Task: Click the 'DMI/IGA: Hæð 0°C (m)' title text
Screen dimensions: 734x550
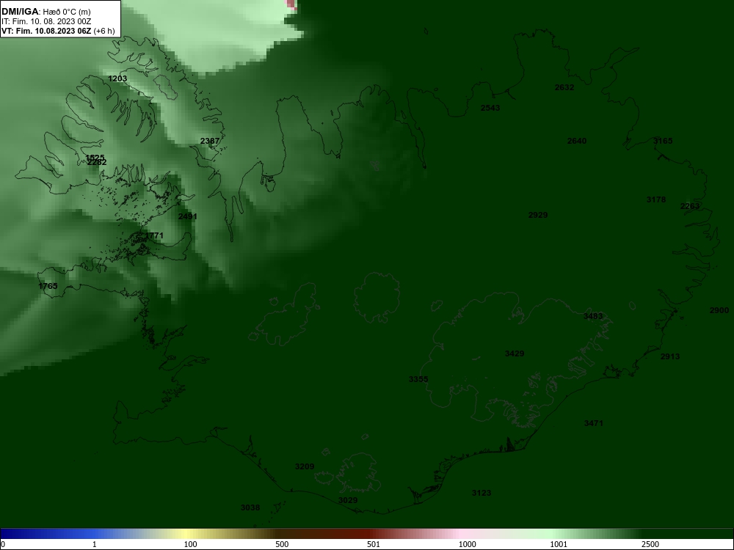Action: tap(46, 12)
